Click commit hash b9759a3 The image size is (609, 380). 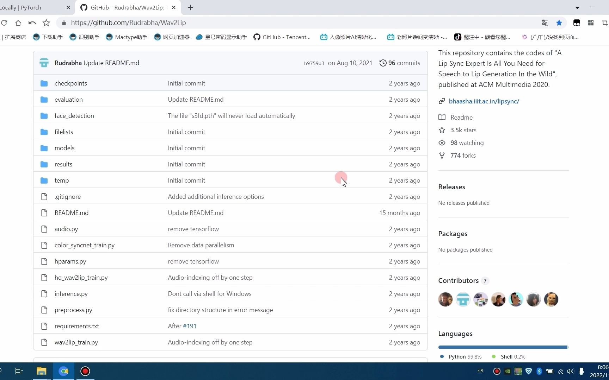314,63
